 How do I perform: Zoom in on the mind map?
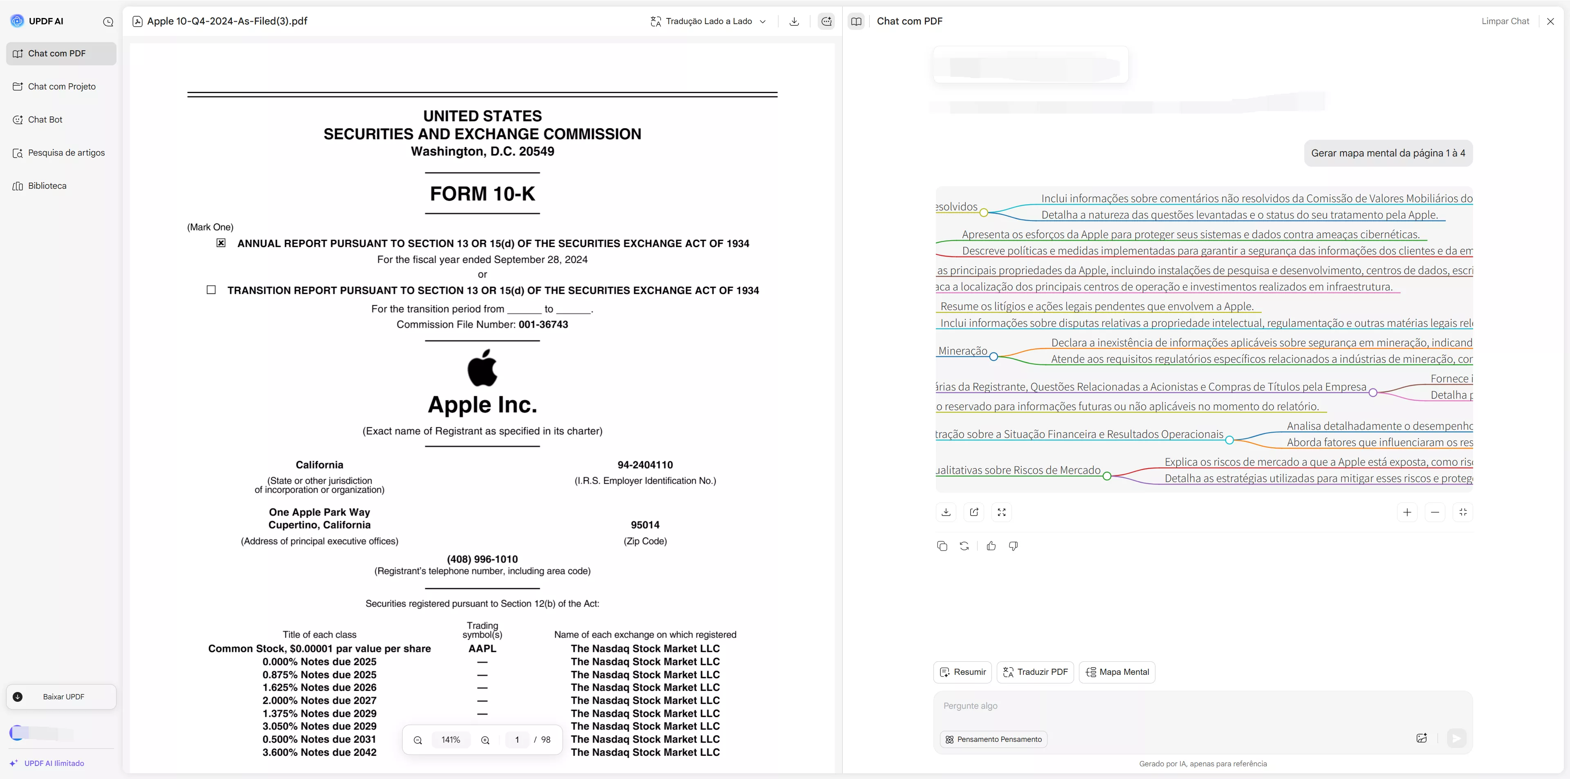click(x=1406, y=512)
